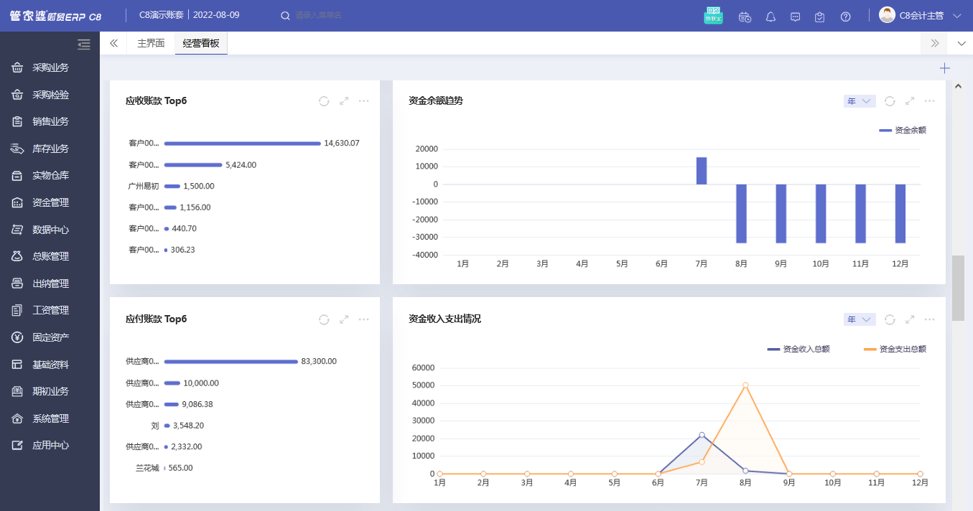Collapse the left sidebar with the double-left chevron
This screenshot has width=973, height=511.
[x=113, y=42]
